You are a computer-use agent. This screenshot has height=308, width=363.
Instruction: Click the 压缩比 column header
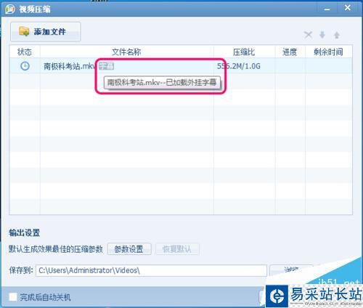pos(244,52)
